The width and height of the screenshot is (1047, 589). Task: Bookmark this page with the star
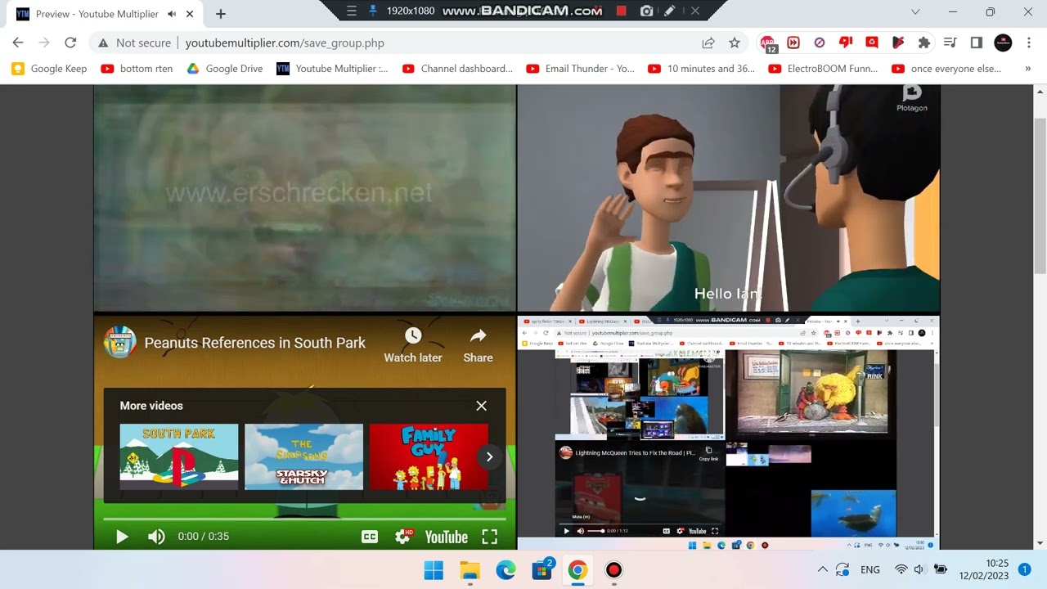click(735, 43)
